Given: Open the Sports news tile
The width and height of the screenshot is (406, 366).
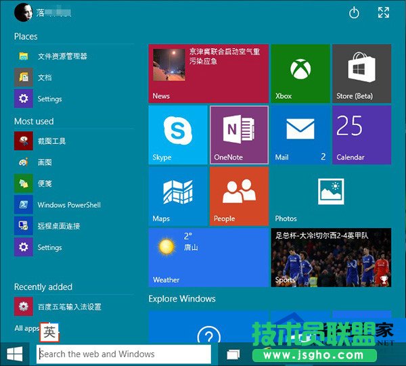Looking at the screenshot, I should click(331, 258).
